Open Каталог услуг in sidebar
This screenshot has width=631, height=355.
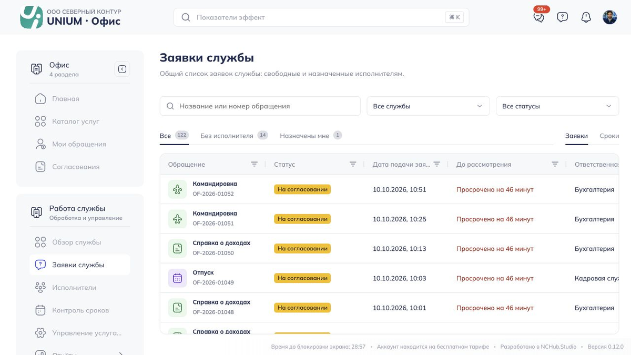80,121
